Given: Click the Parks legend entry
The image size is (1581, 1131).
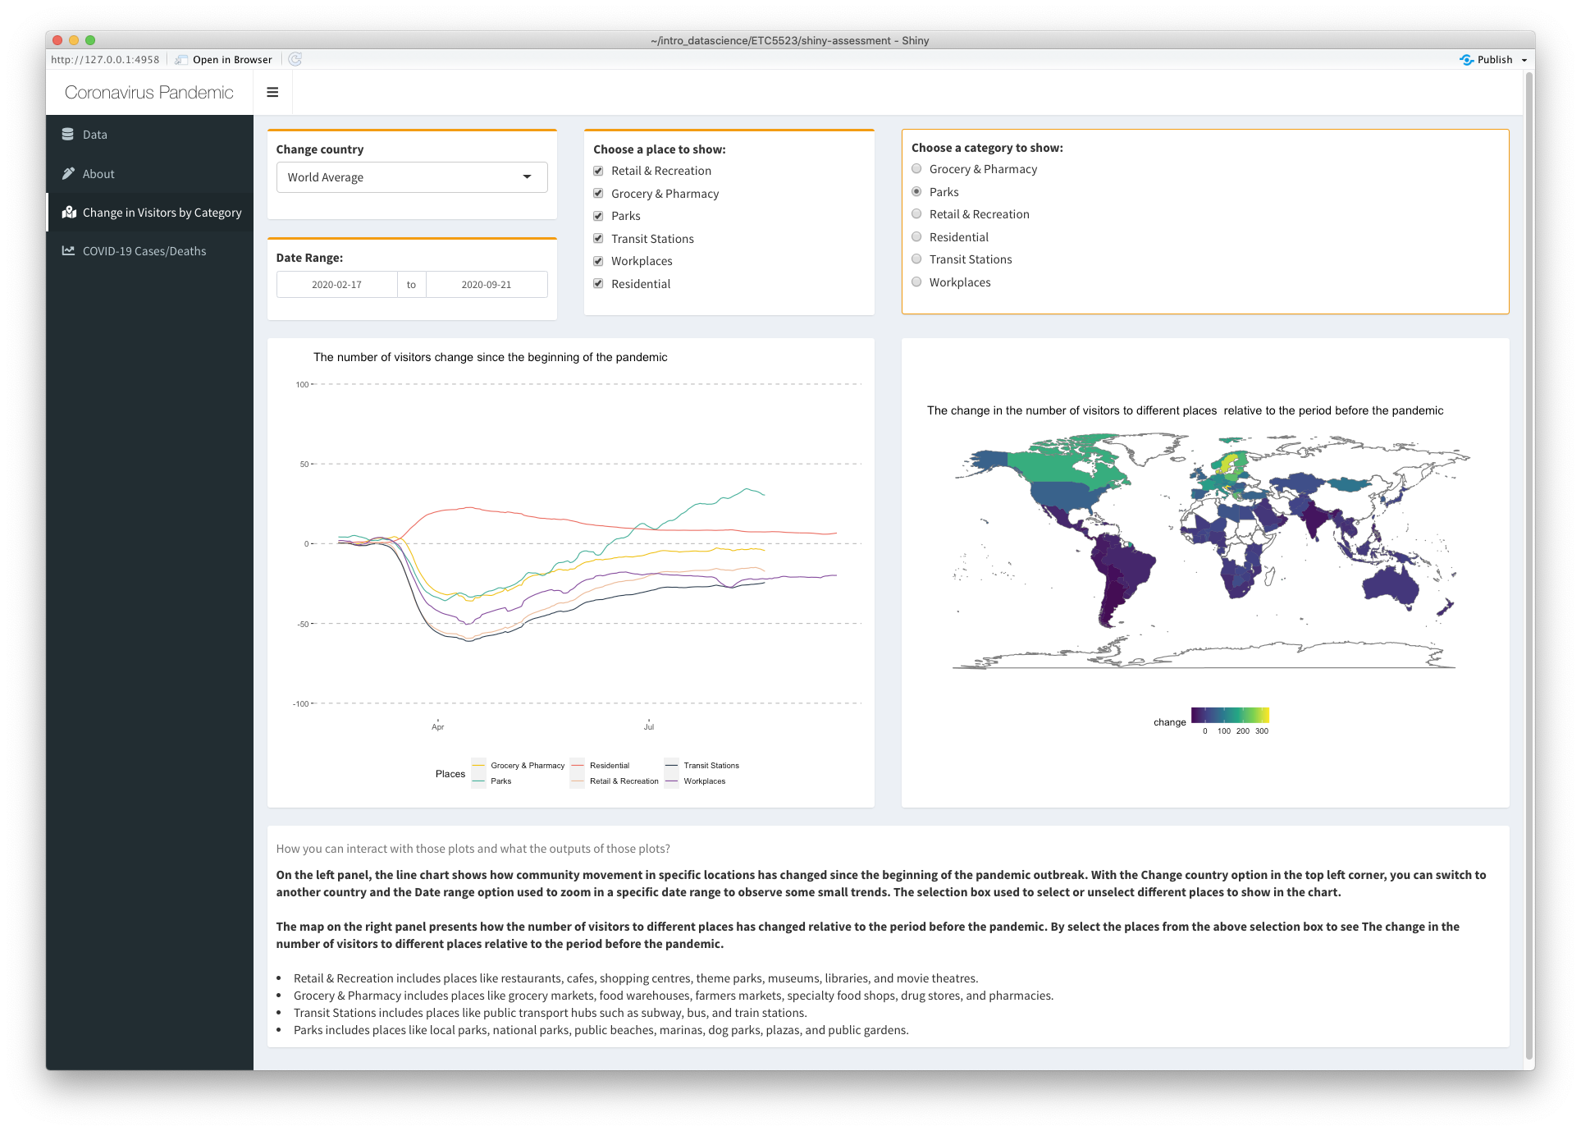Looking at the screenshot, I should pyautogui.click(x=491, y=781).
